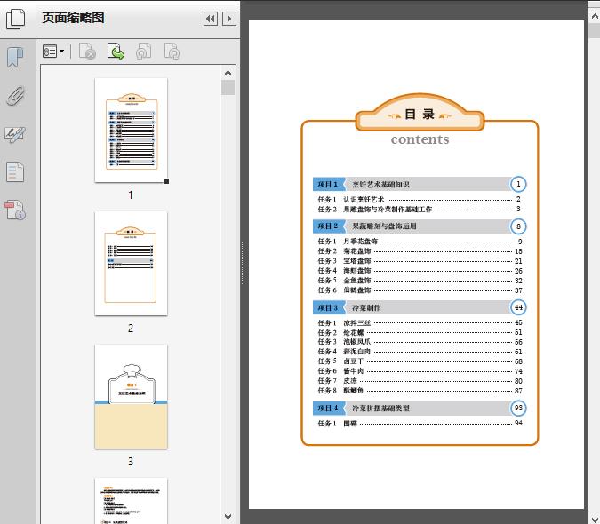This screenshot has height=524, width=600.
Task: Click the panel splitter handle
Action: (243, 264)
